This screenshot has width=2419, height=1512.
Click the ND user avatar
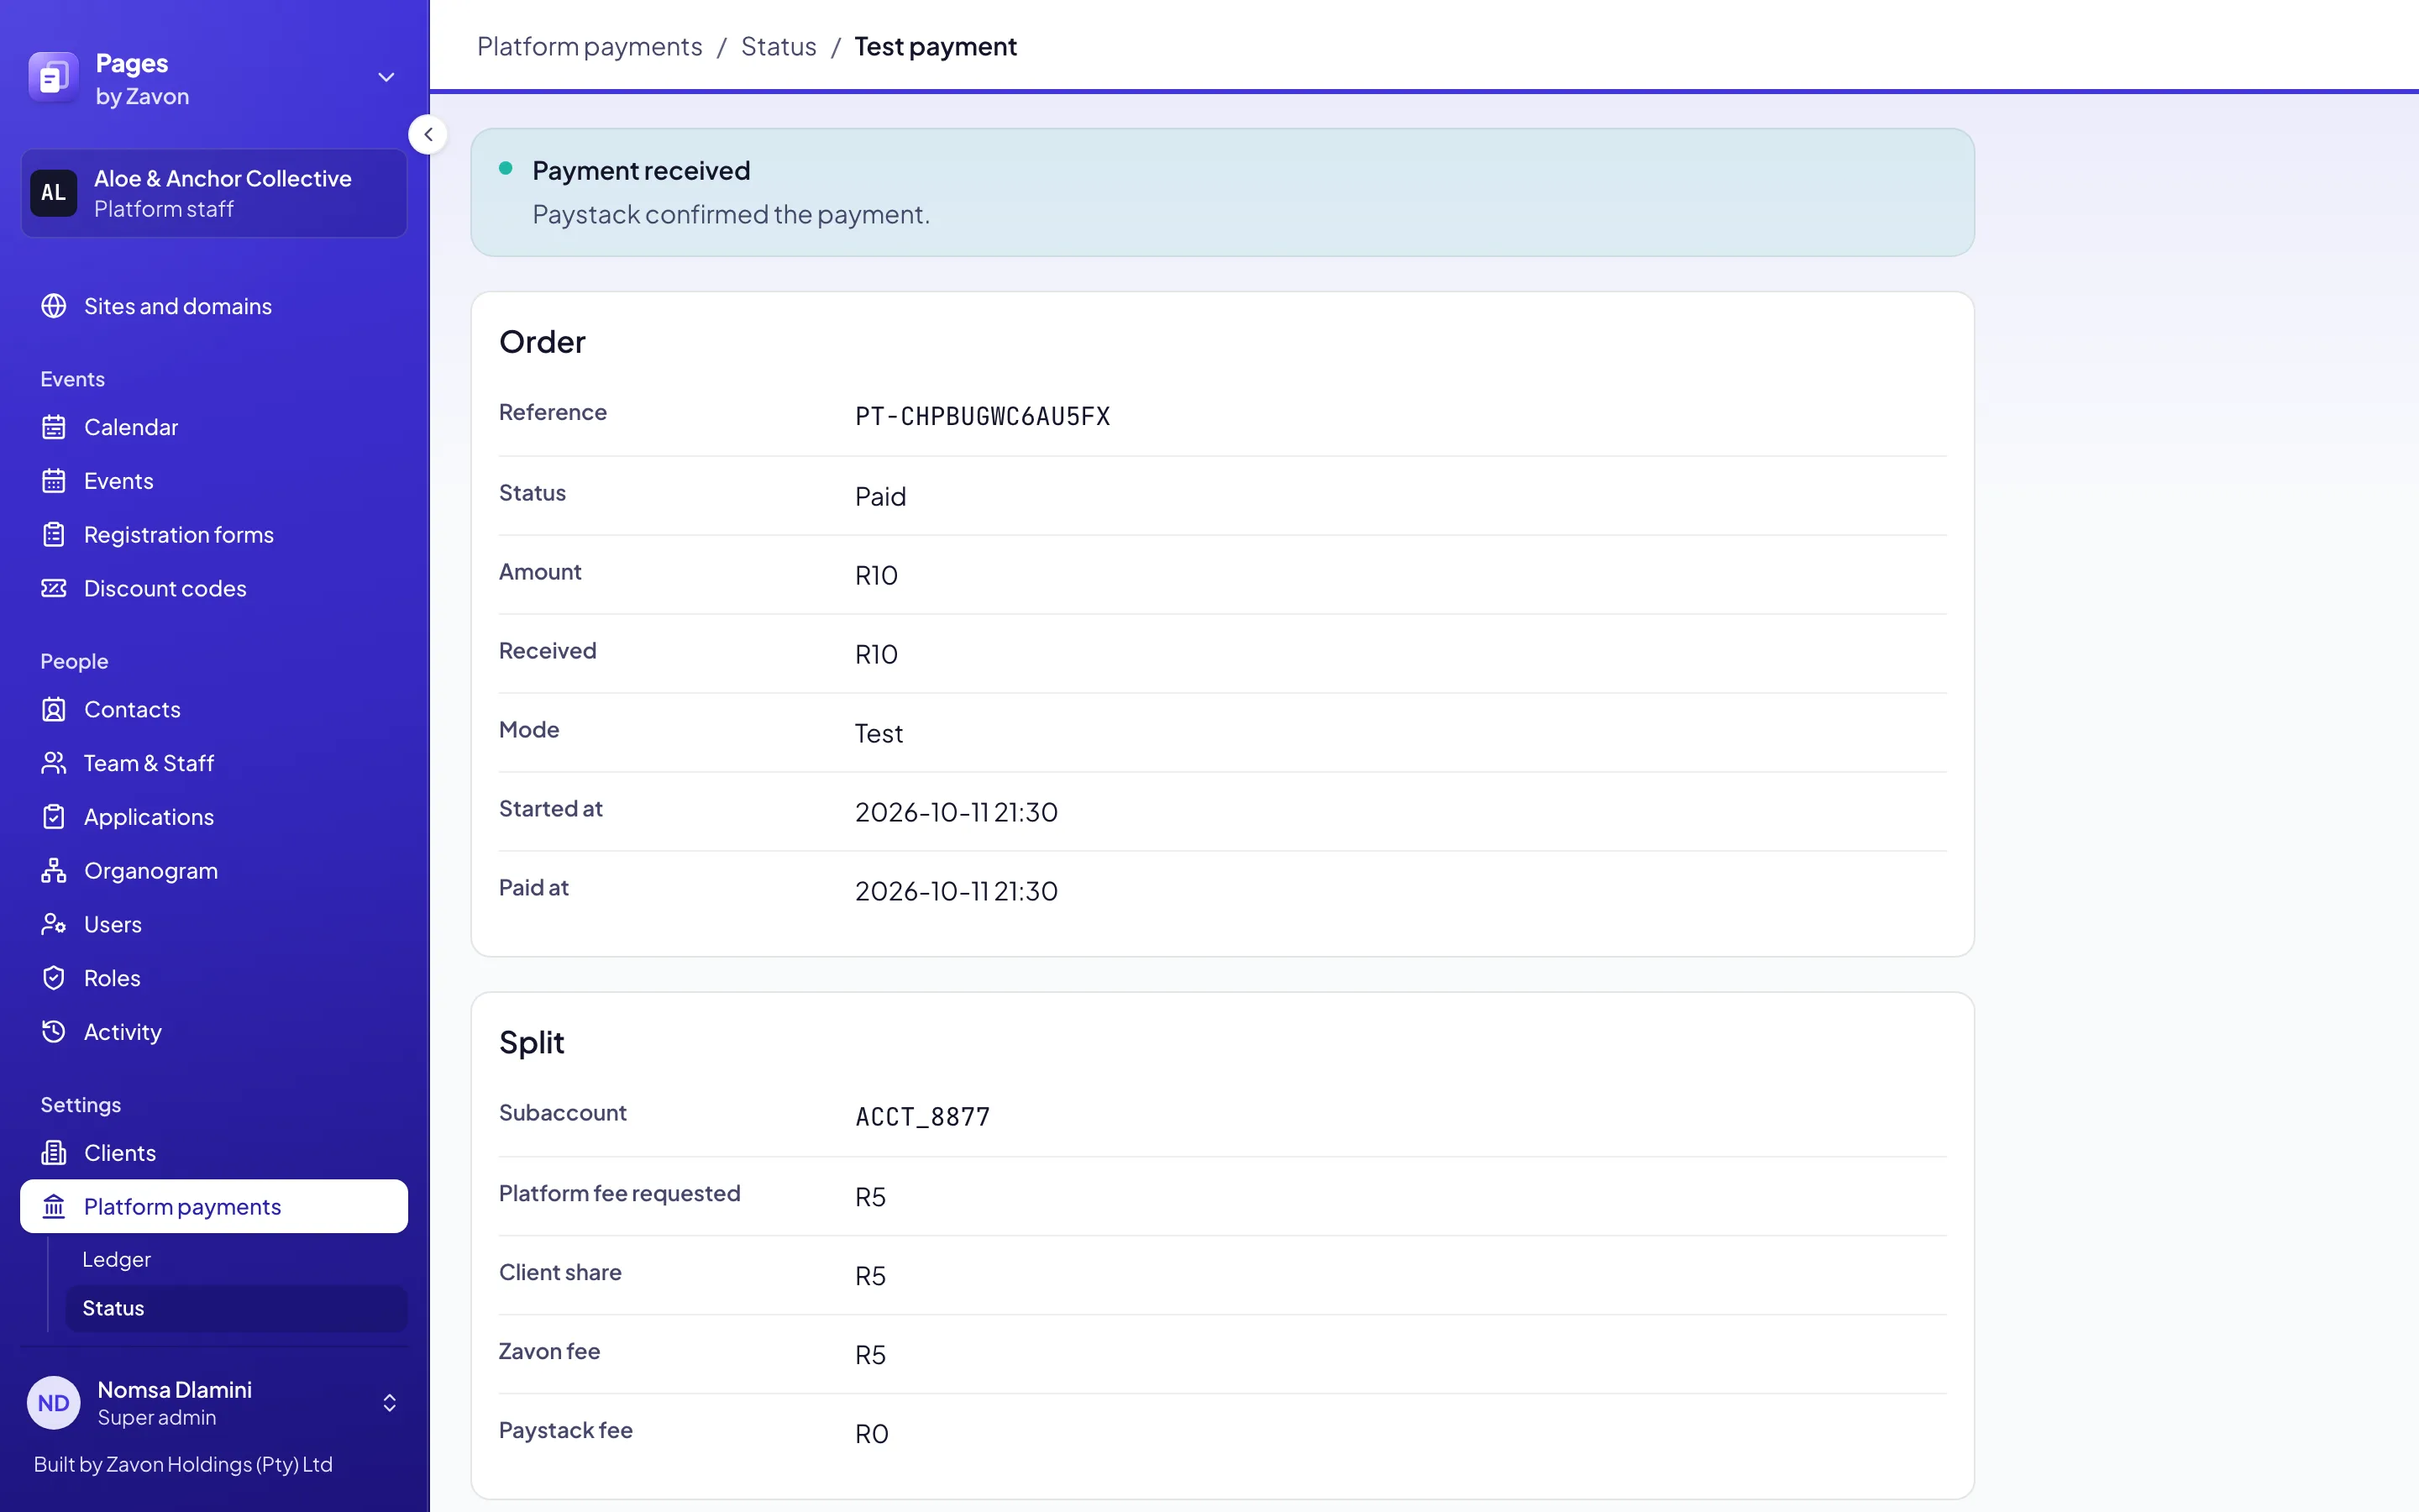[x=53, y=1403]
